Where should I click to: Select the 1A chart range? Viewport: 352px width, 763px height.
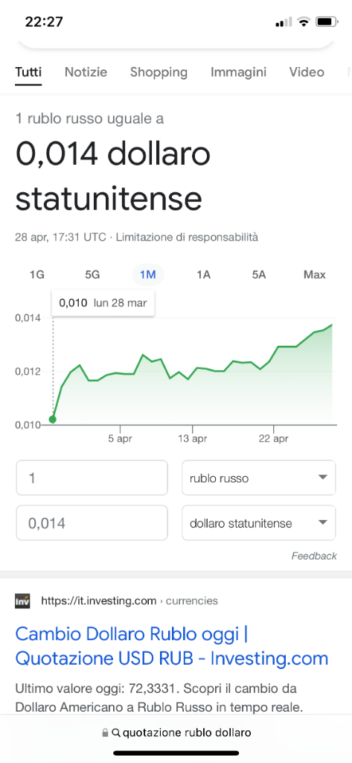point(203,275)
